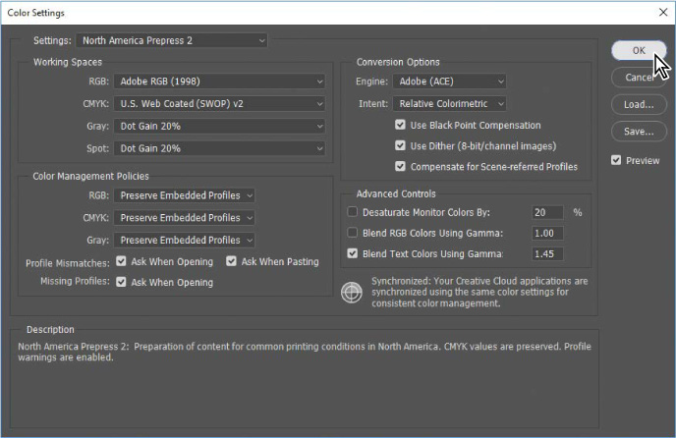The image size is (676, 438).
Task: Disable Use Dither (8-bit/channel images)
Action: point(401,146)
